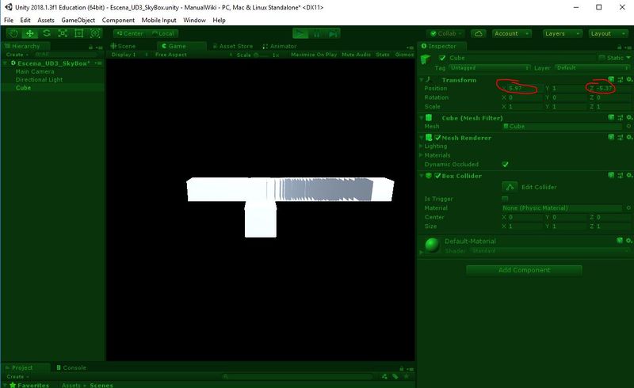Open Default-Material gear settings

click(629, 241)
